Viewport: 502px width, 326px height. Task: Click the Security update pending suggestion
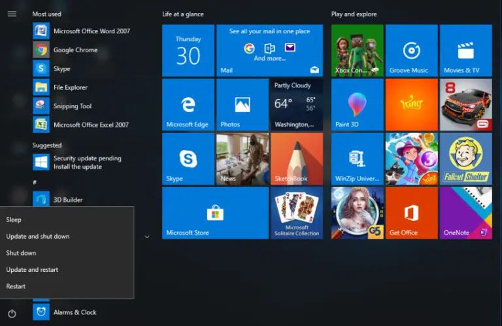[77, 162]
